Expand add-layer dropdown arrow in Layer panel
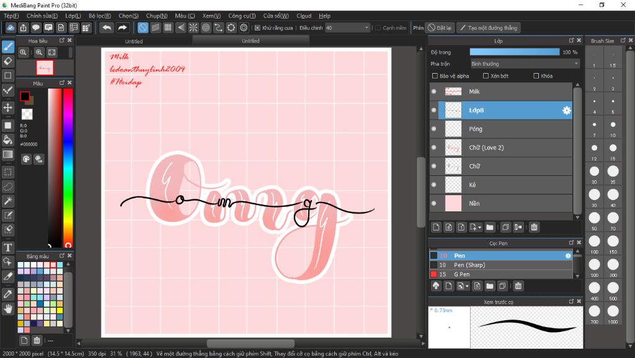The image size is (635, 358). click(479, 227)
